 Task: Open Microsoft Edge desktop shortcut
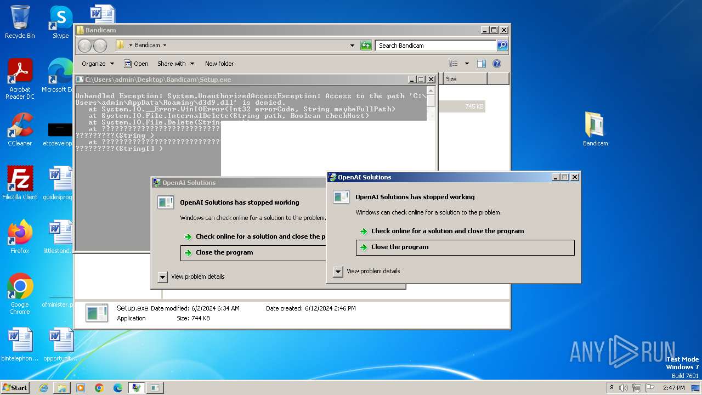(59, 76)
